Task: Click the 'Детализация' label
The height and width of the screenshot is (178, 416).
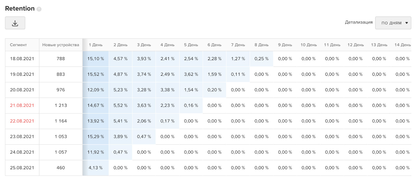Action: 359,22
